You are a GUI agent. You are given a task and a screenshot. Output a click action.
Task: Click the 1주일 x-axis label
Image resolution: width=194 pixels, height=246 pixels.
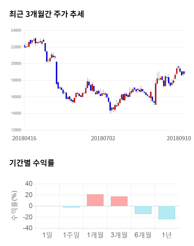coord(71,235)
